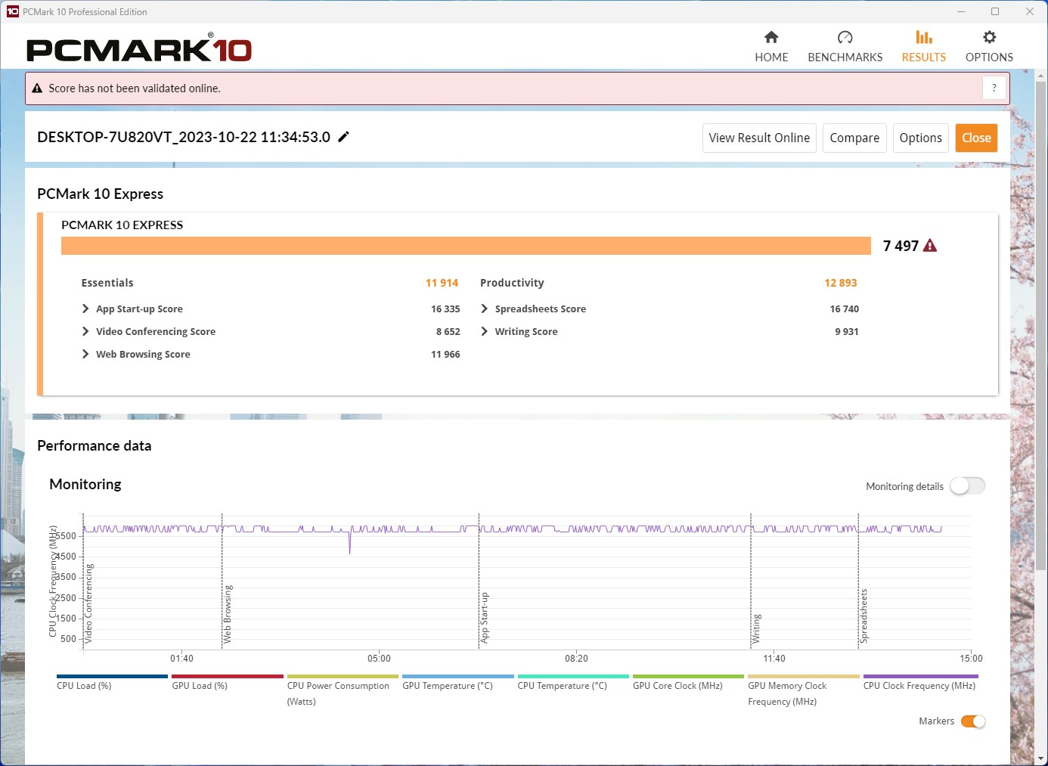1048x766 pixels.
Task: Open Benchmarks via the gauge icon
Action: pyautogui.click(x=845, y=38)
